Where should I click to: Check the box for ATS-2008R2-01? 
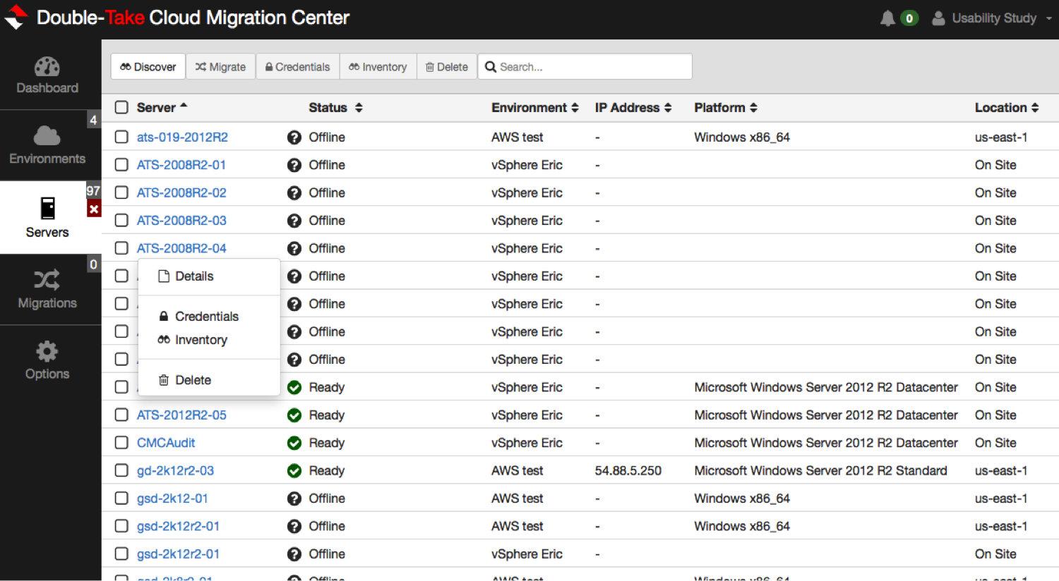coord(121,164)
